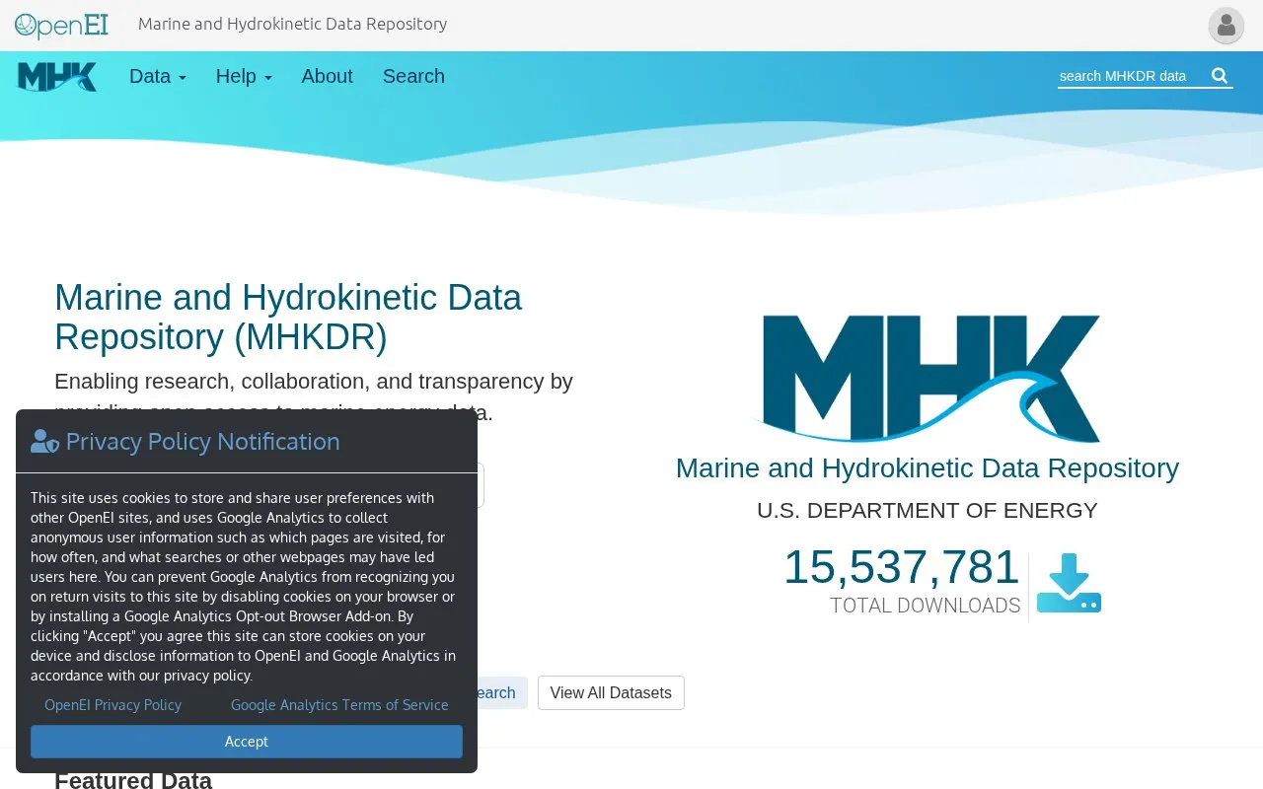Click the Marine and Hydrokinetic Data Repository heading
The width and height of the screenshot is (1263, 789).
click(x=288, y=317)
